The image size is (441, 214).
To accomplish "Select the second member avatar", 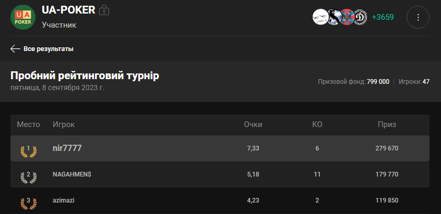I will coord(334,17).
